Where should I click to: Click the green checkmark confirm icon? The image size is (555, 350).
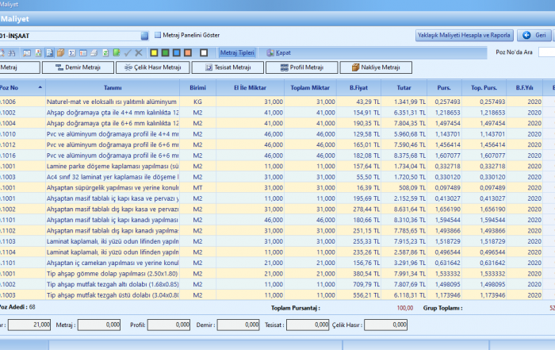point(128,52)
